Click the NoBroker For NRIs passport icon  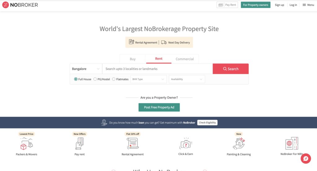292,144
